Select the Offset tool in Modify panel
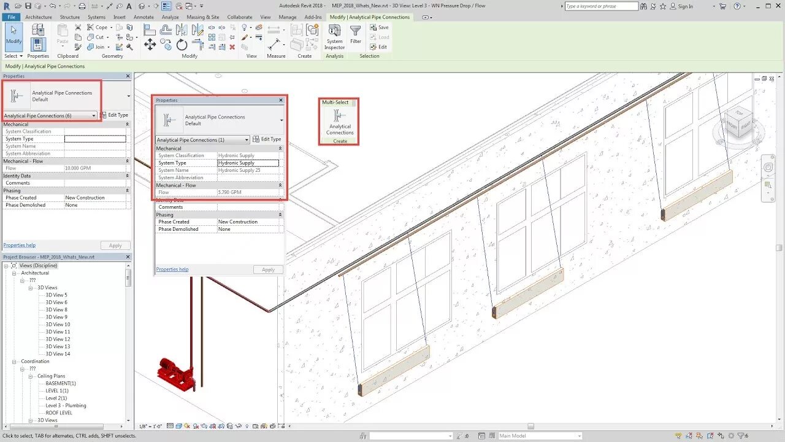Screen dimensions: 785x442 pos(166,29)
